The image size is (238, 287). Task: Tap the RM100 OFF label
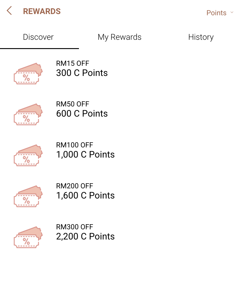click(x=74, y=145)
